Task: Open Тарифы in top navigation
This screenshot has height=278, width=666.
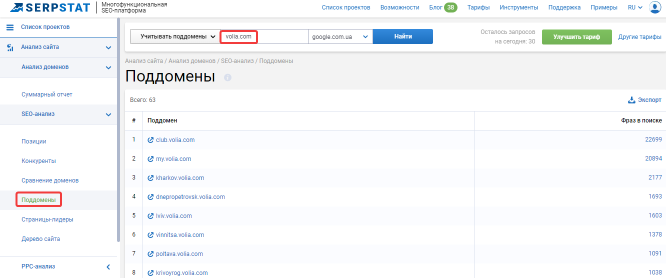Action: tap(478, 7)
